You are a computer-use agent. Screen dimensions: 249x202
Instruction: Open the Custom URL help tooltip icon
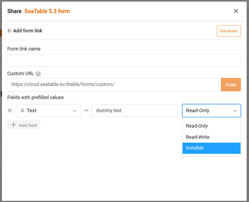pos(38,74)
